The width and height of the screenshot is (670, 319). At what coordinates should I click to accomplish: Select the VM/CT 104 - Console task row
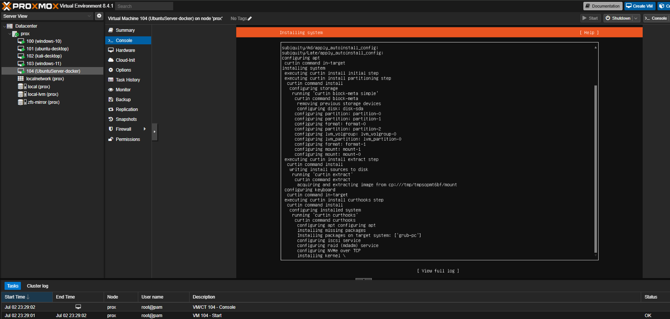coord(335,307)
